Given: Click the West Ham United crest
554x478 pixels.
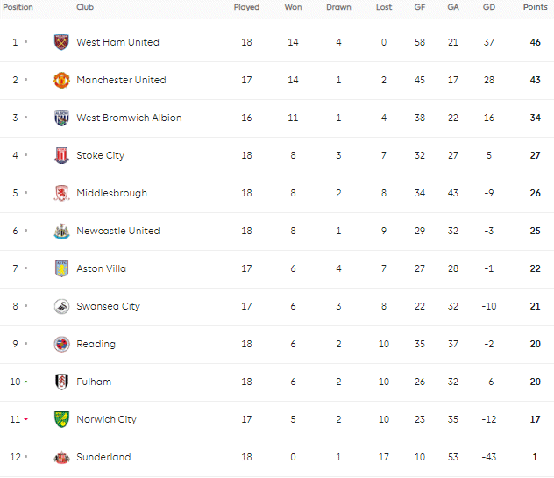Looking at the screenshot, I should (61, 42).
